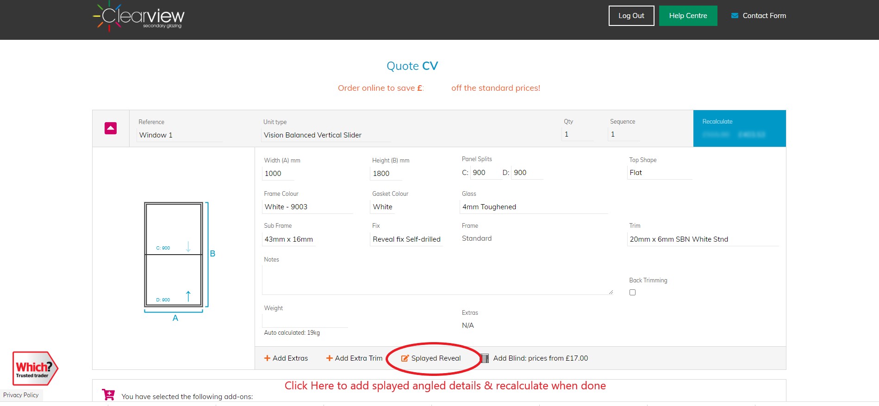
Task: Click the Panel Split D field
Action: [527, 173]
